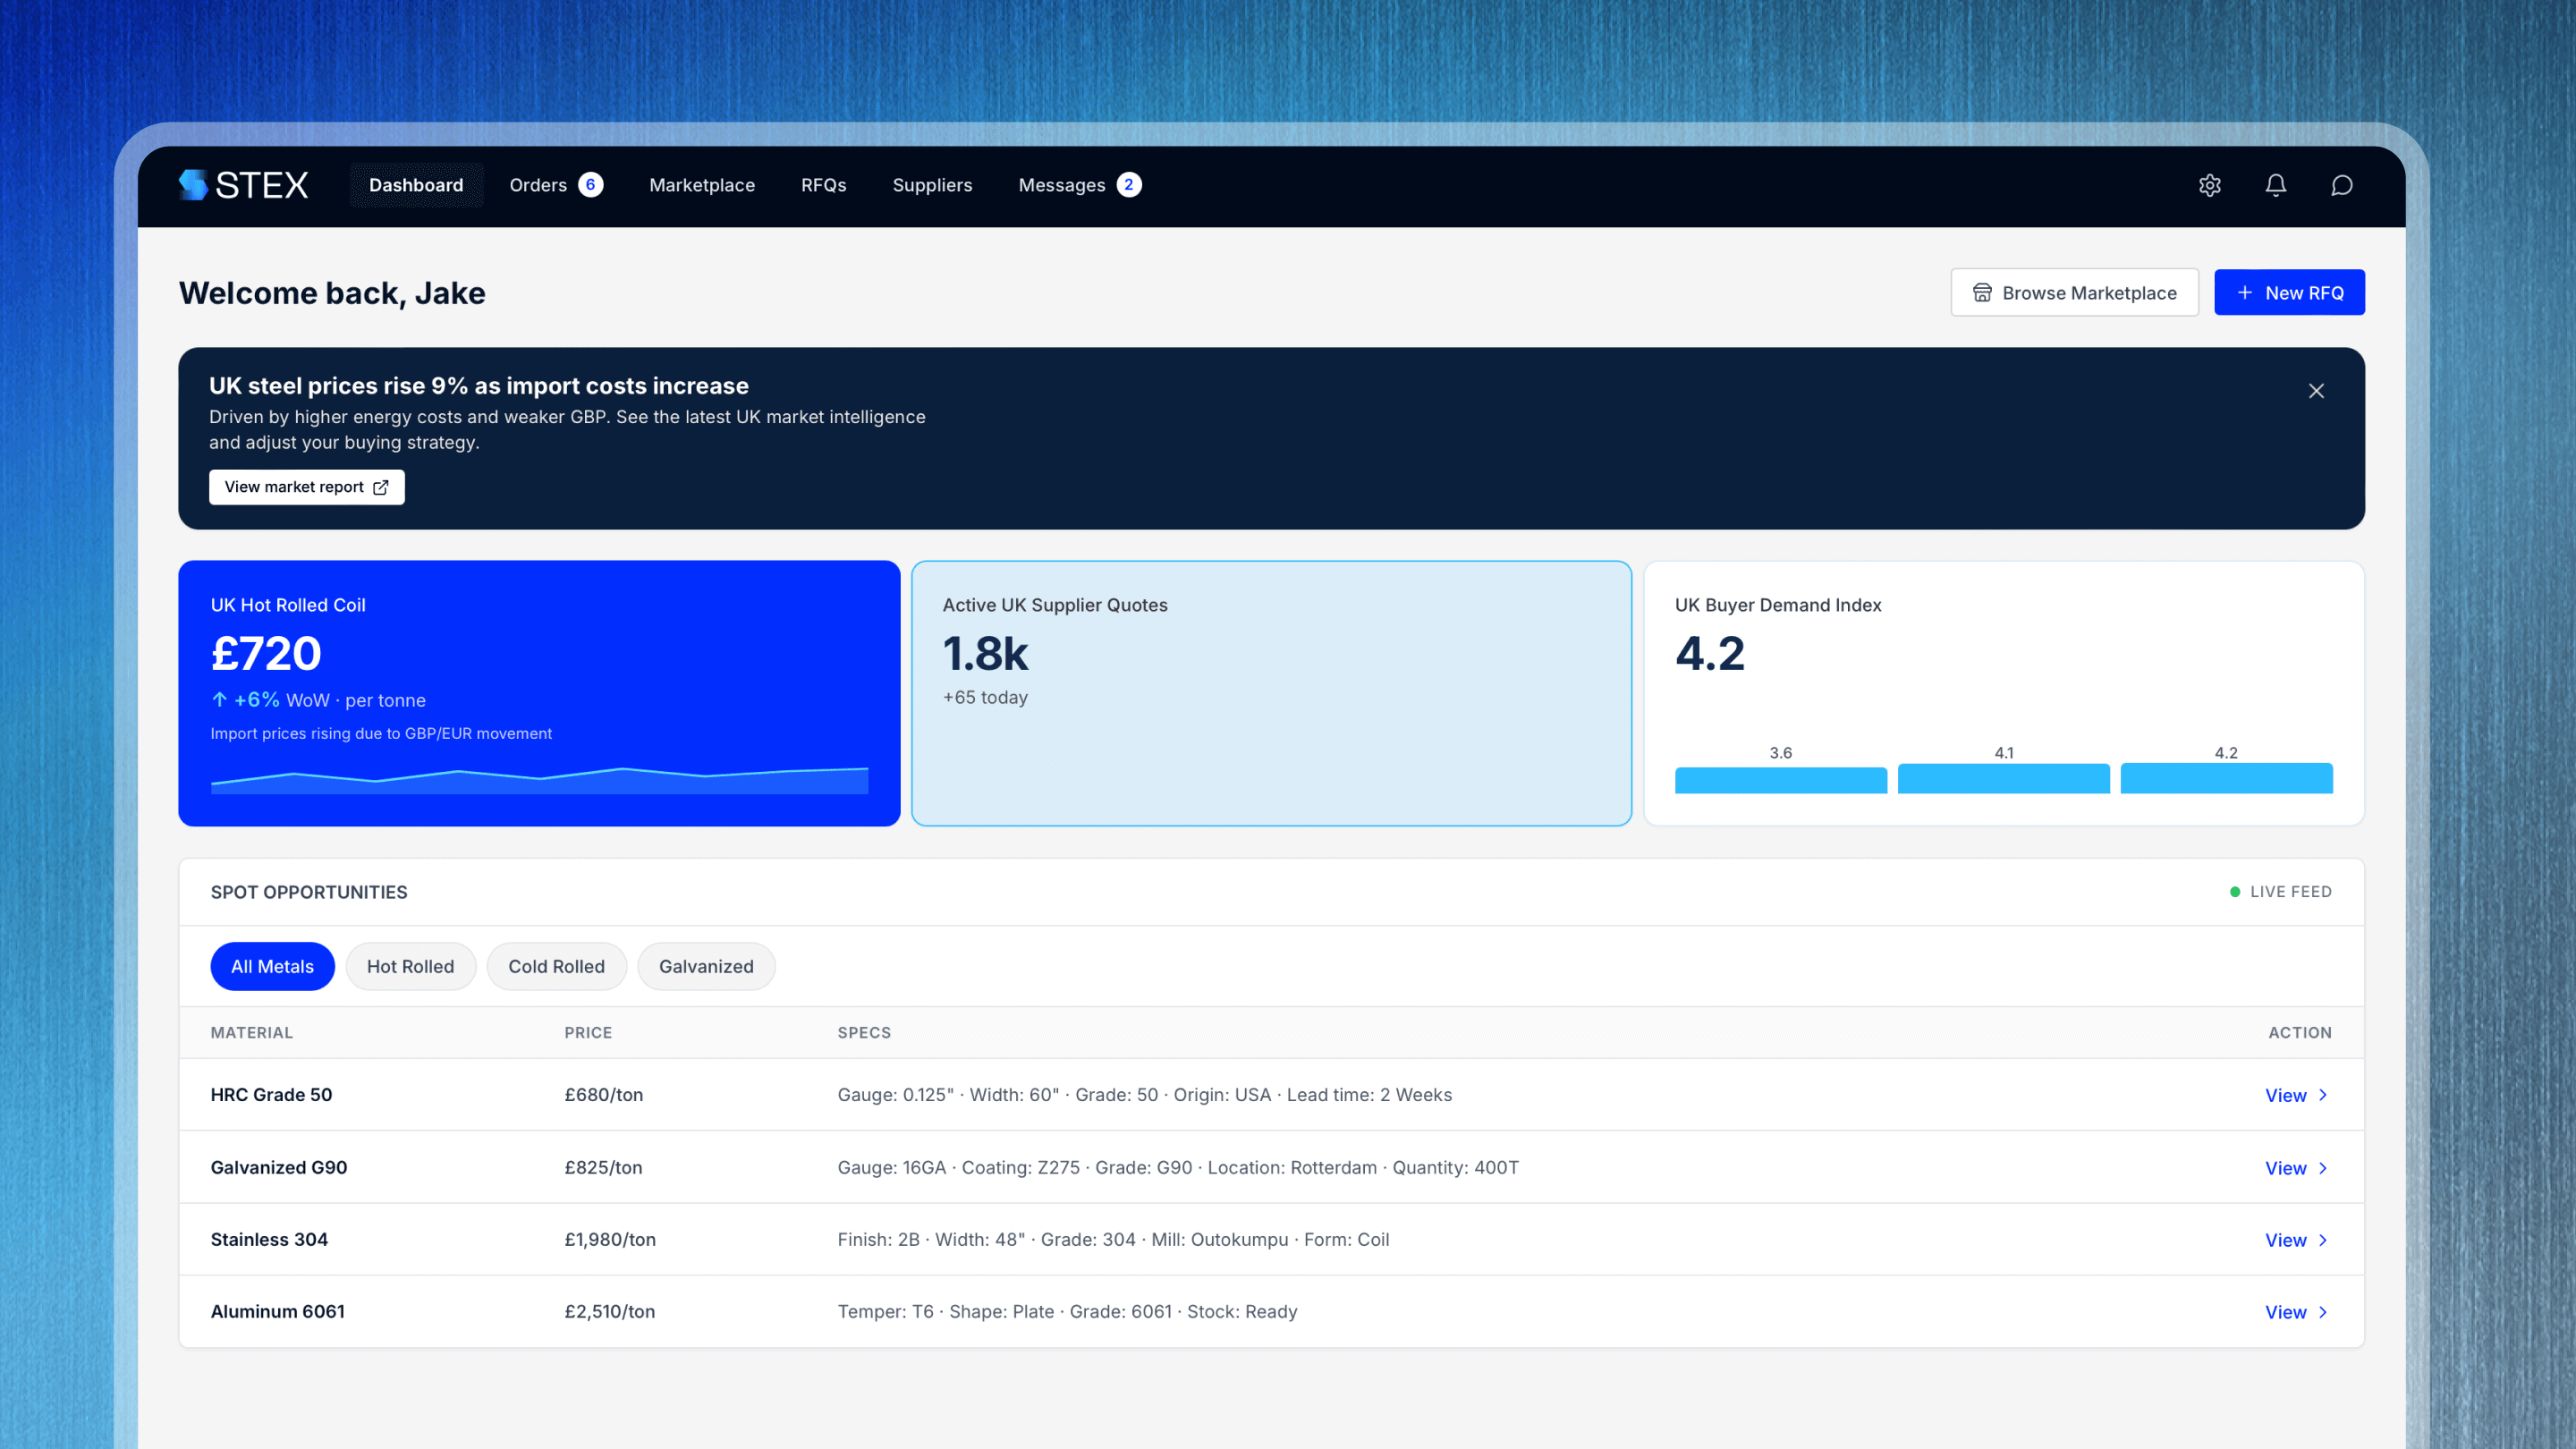Screen dimensions: 2576x1449
Task: Expand Aluminum 6061 row via View arrow
Action: pos(2323,1312)
